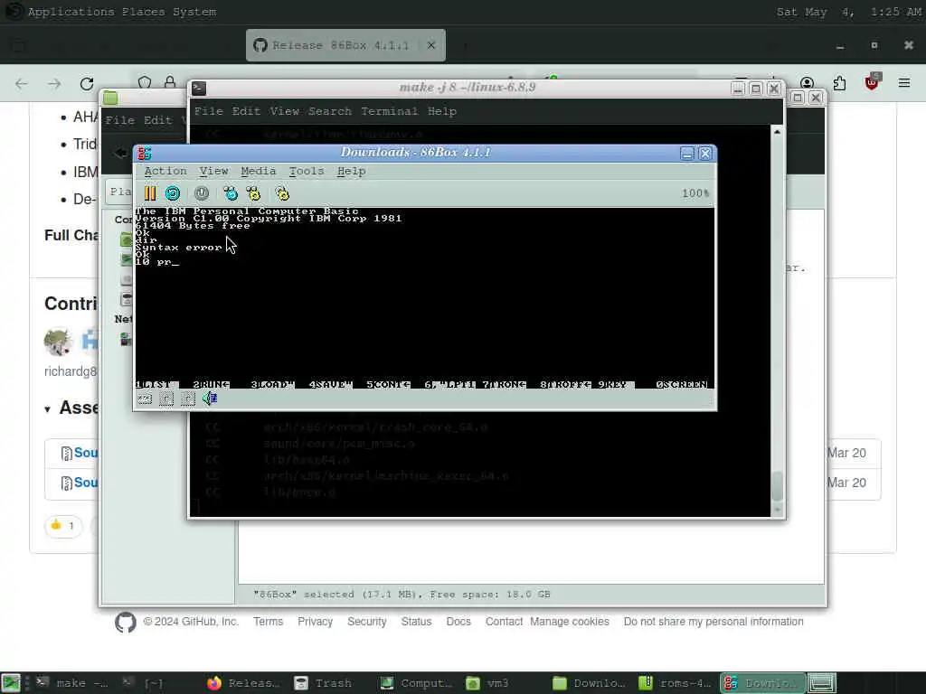This screenshot has height=694, width=926.
Task: Click the padlock site security icon
Action: (170, 82)
